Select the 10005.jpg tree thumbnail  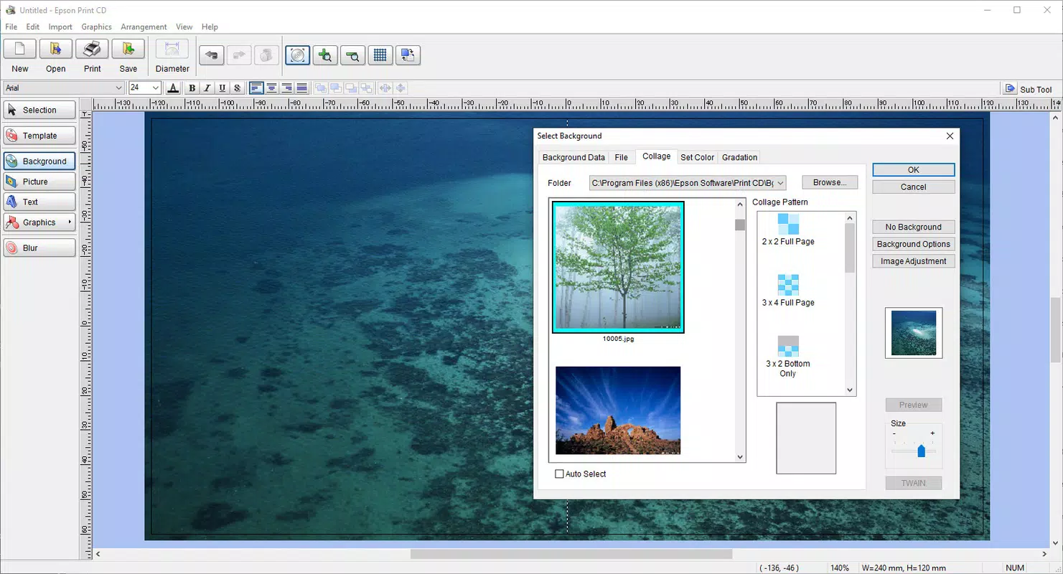[x=618, y=267]
